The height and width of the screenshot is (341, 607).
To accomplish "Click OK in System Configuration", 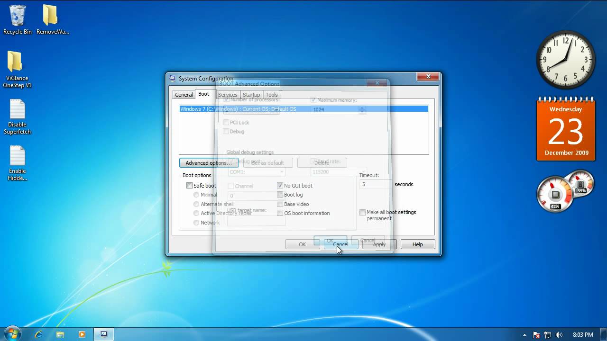I will [302, 244].
